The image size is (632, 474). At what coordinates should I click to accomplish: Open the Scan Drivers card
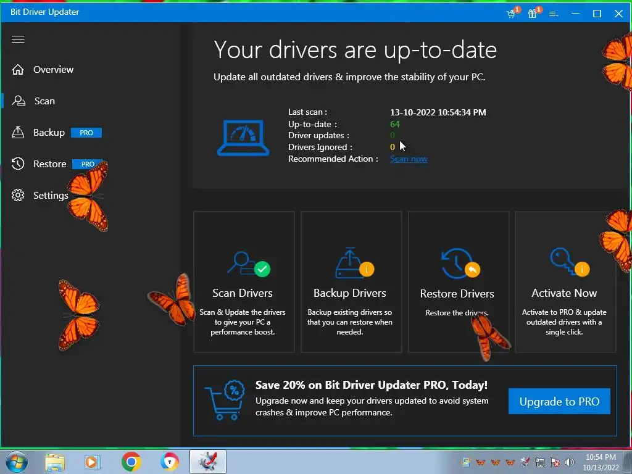[244, 282]
